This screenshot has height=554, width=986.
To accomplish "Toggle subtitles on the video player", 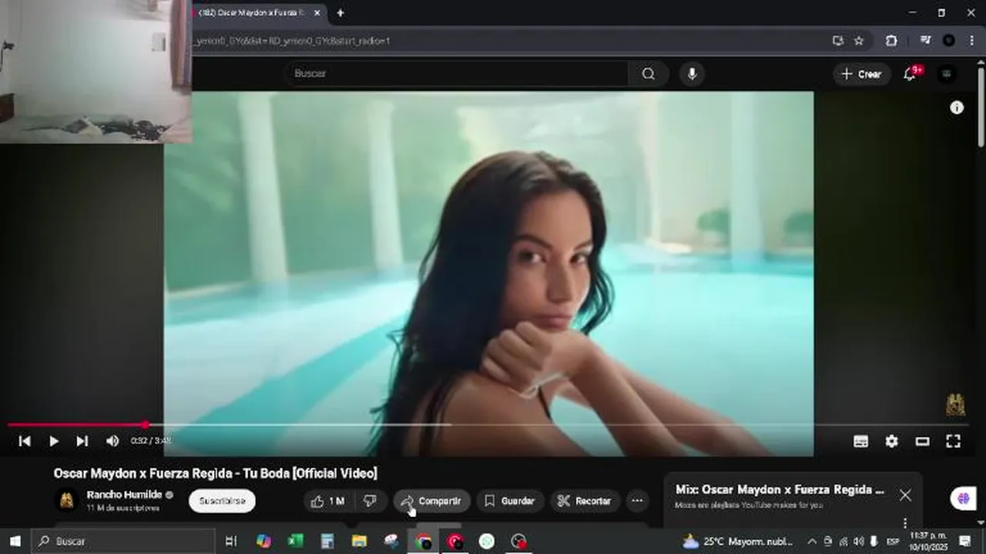I will pyautogui.click(x=861, y=441).
